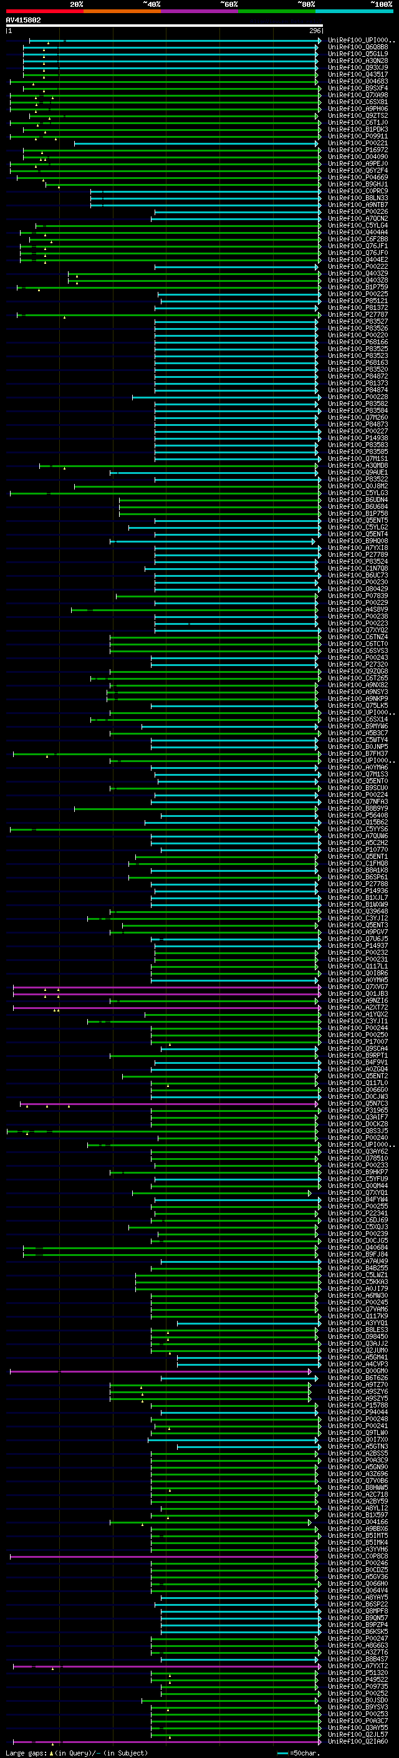Open hit 'UniRef100_Q5N7C3'

[x=358, y=1104]
